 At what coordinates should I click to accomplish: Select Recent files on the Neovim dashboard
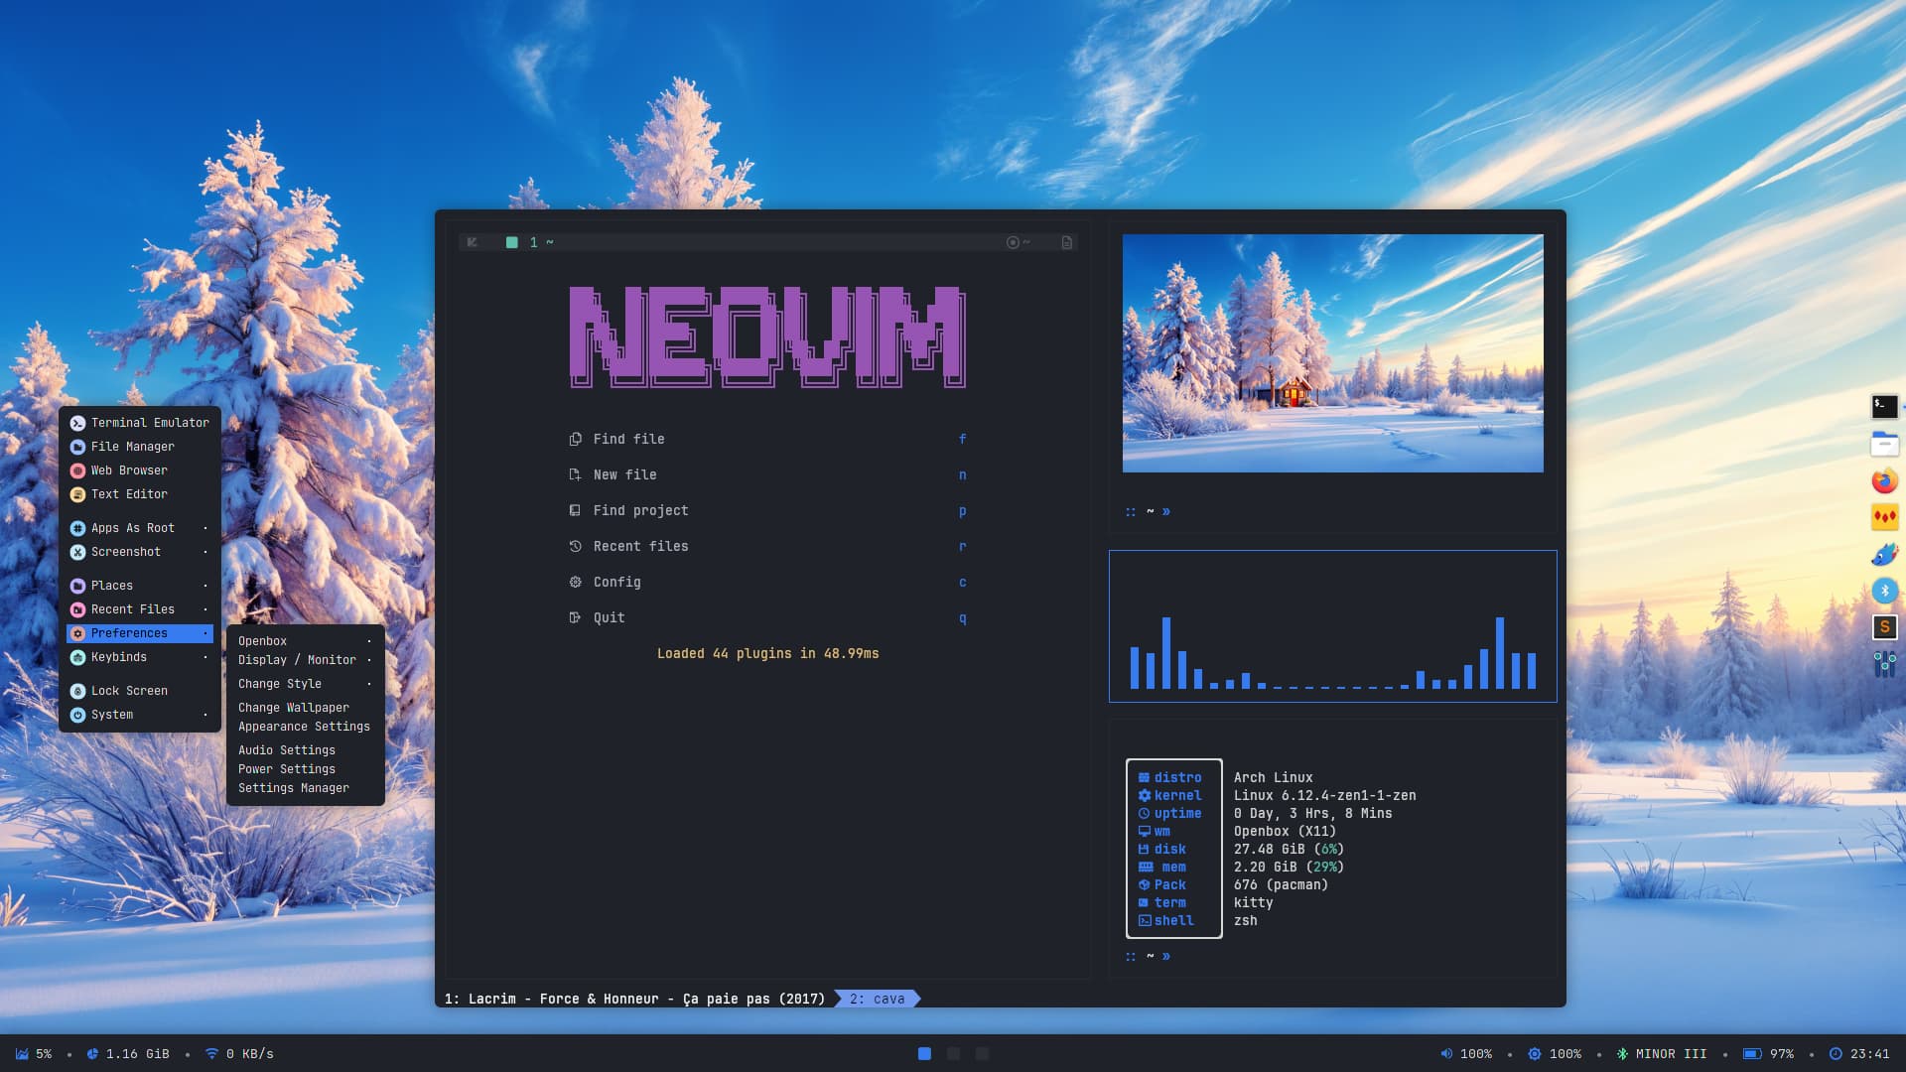point(767,546)
